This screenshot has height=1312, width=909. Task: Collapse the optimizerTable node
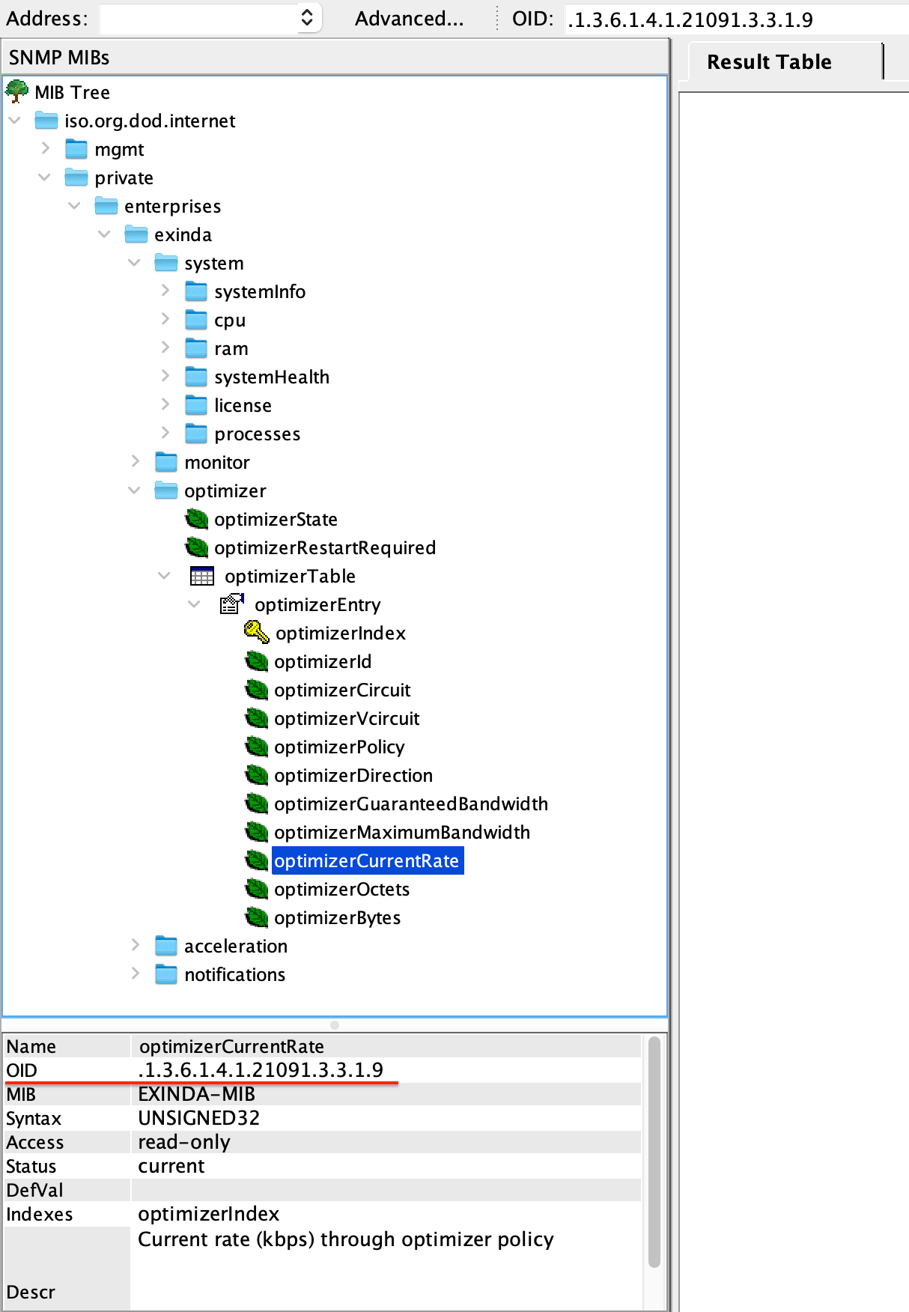tap(164, 575)
